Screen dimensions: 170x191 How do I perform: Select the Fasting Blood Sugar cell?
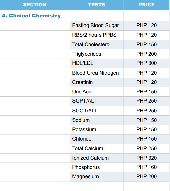click(95, 26)
